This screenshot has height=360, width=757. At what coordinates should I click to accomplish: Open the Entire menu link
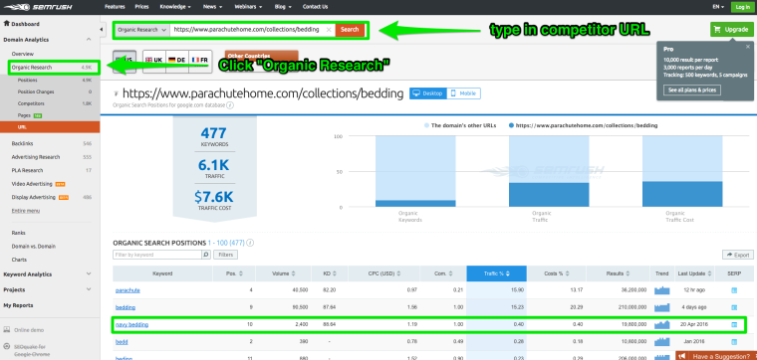click(26, 211)
